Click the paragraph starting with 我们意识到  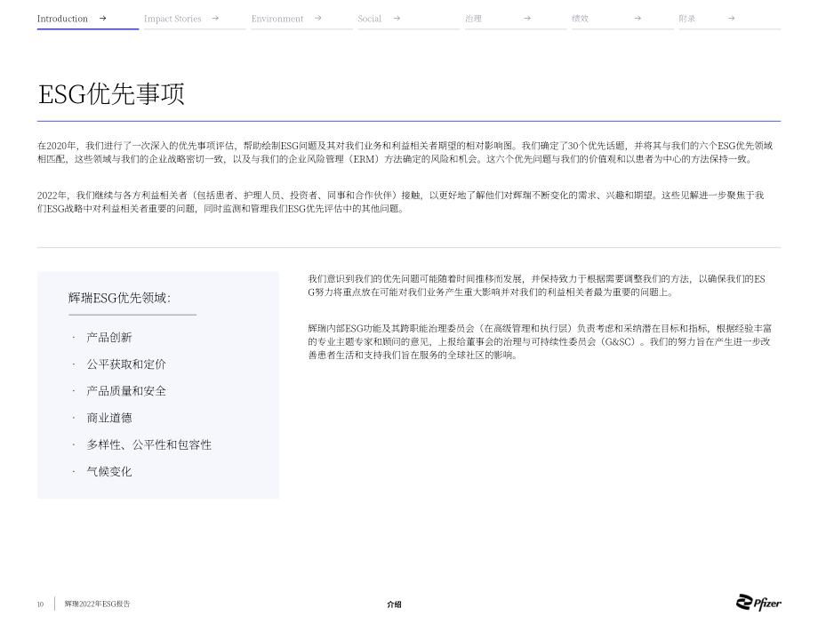(x=536, y=285)
